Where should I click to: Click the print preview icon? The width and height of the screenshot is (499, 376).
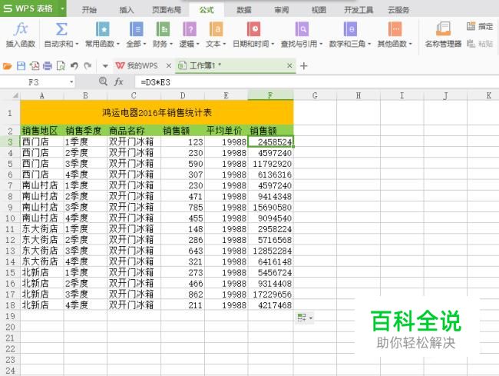[x=61, y=66]
